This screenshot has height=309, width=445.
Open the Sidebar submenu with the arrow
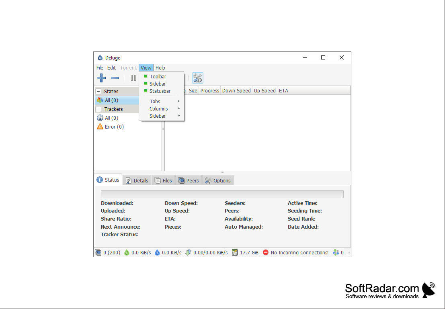point(161,116)
